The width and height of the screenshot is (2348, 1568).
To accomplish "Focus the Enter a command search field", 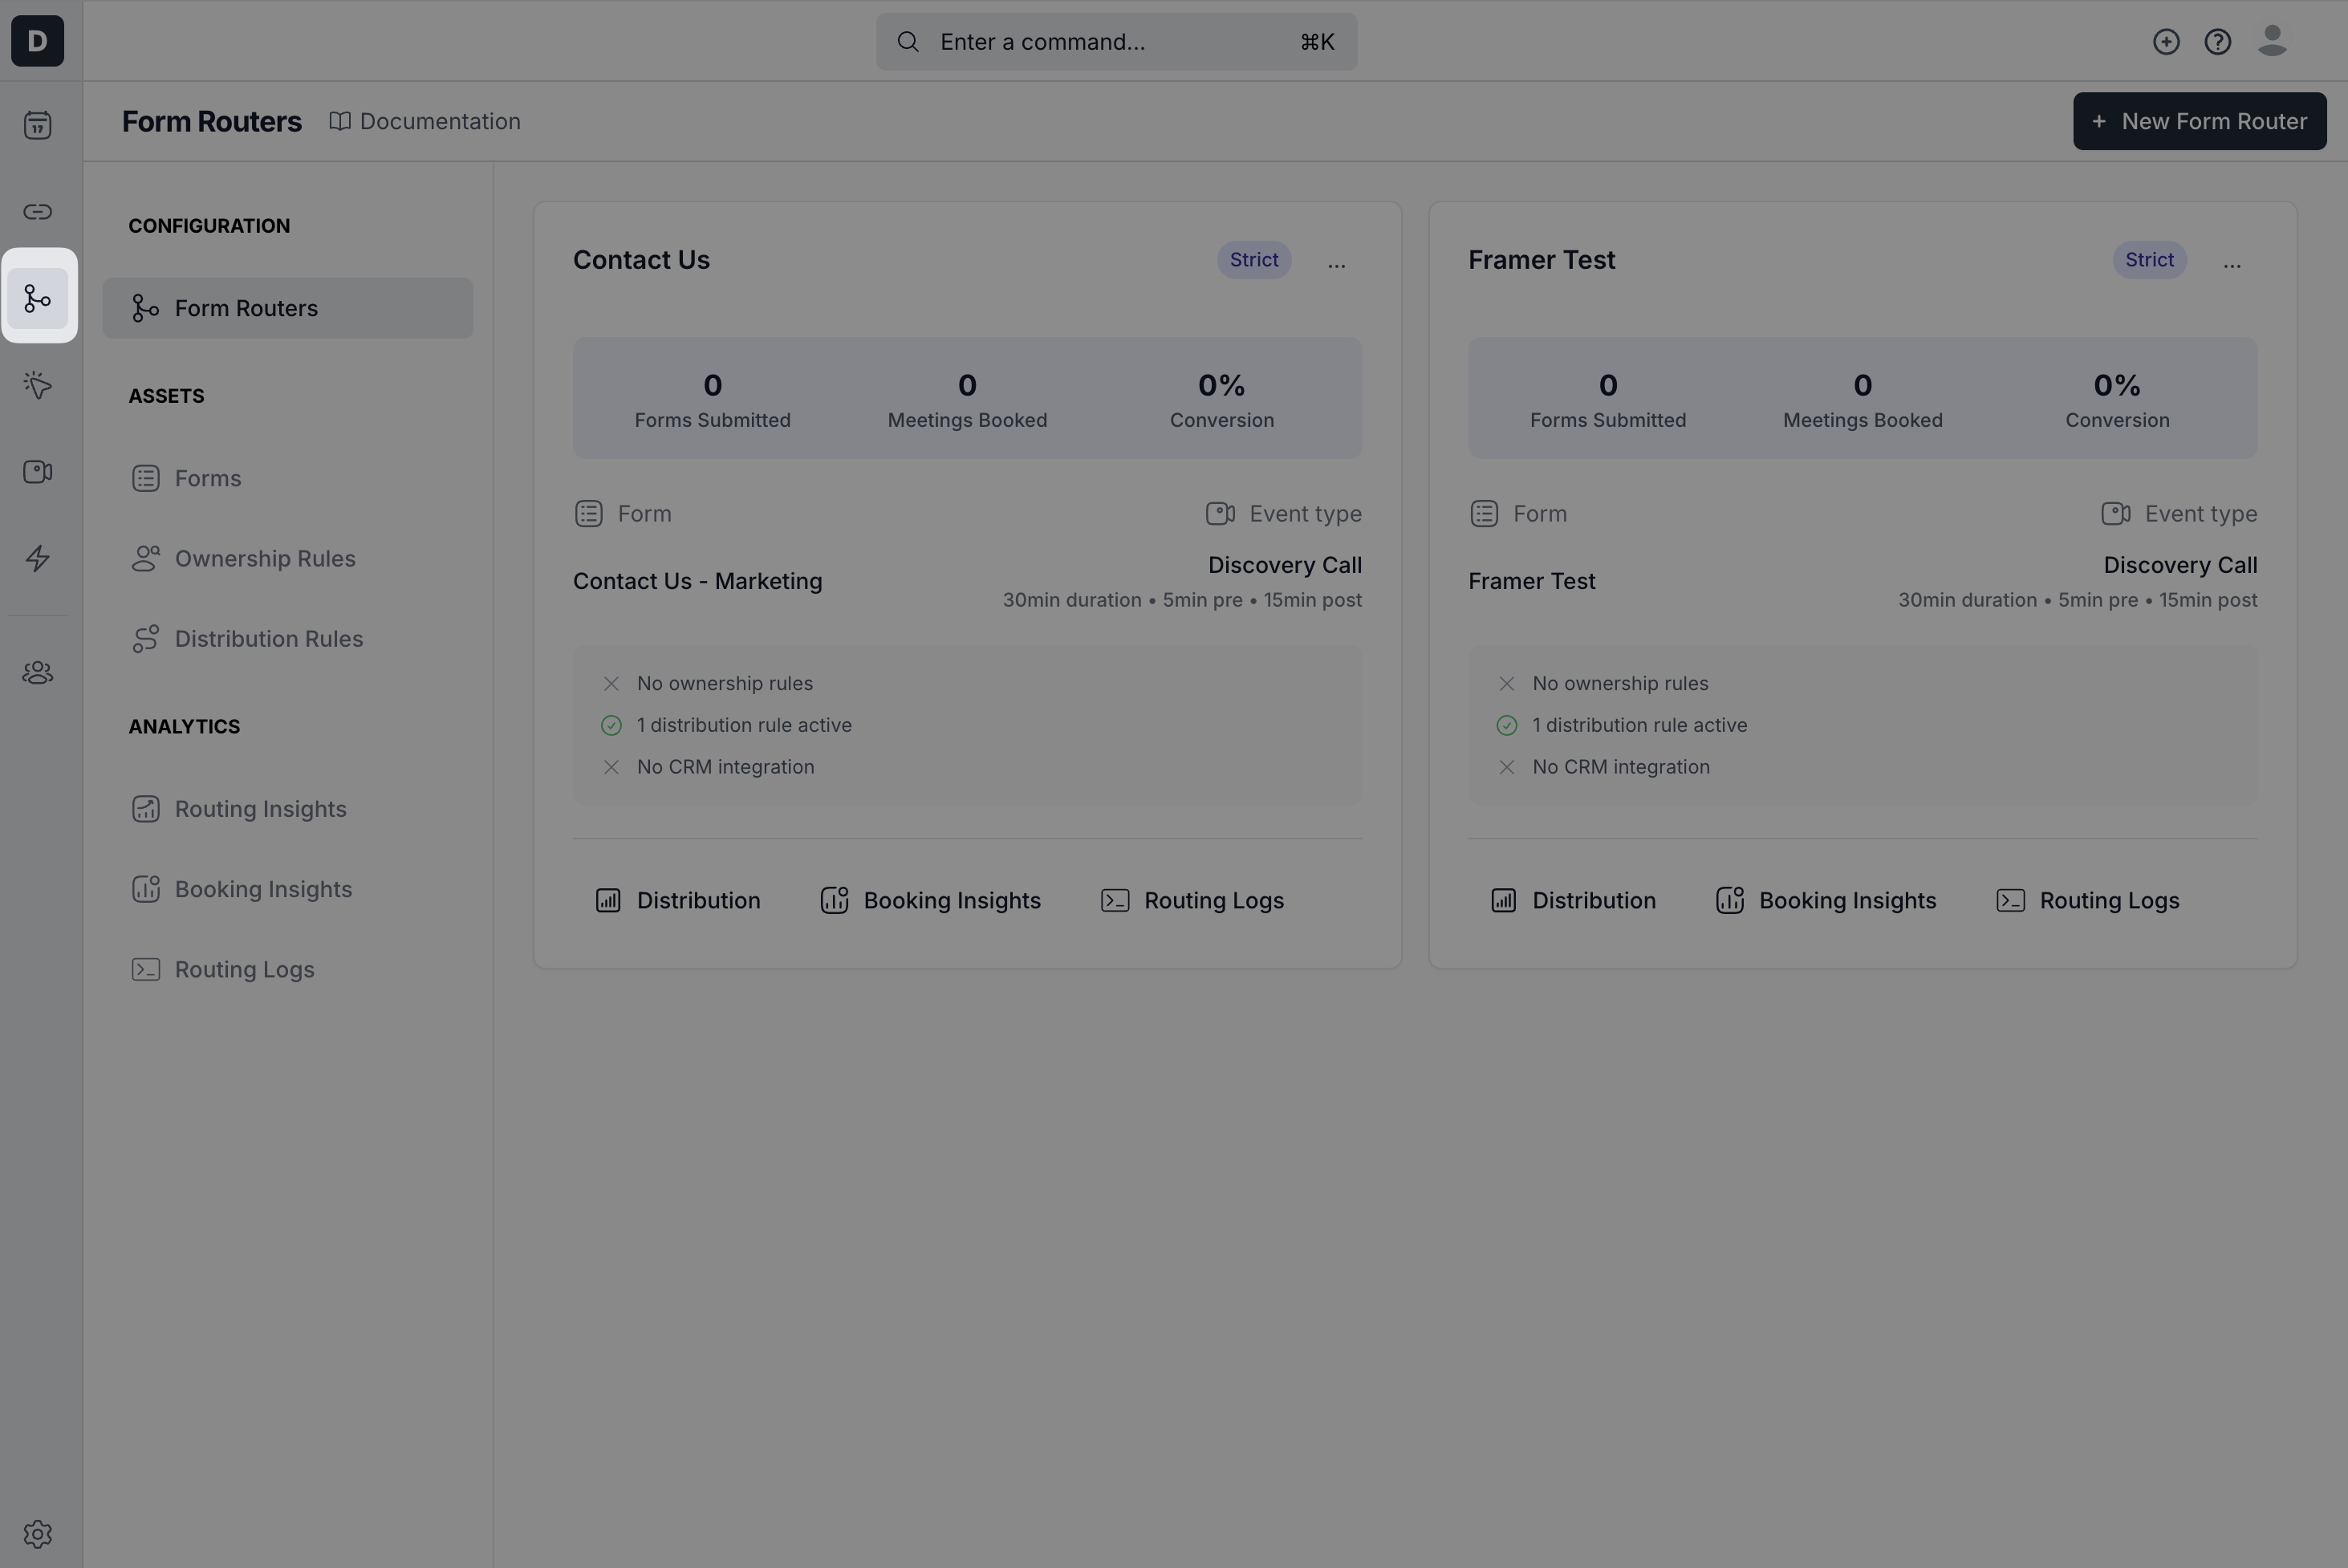I will [1115, 42].
